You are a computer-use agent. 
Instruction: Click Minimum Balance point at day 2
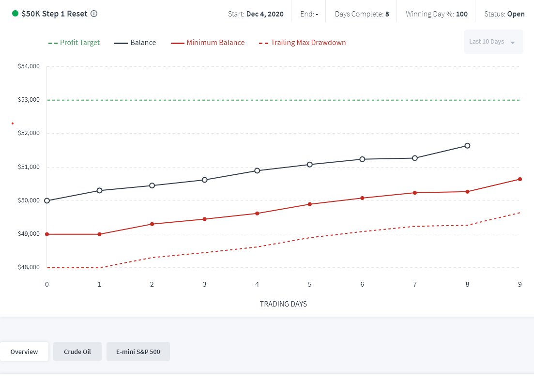pos(152,224)
